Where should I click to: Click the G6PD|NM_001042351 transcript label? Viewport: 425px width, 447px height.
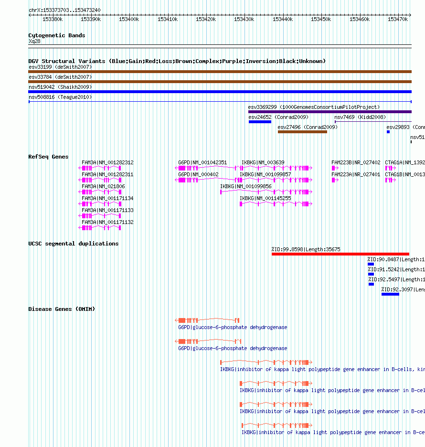pos(202,162)
